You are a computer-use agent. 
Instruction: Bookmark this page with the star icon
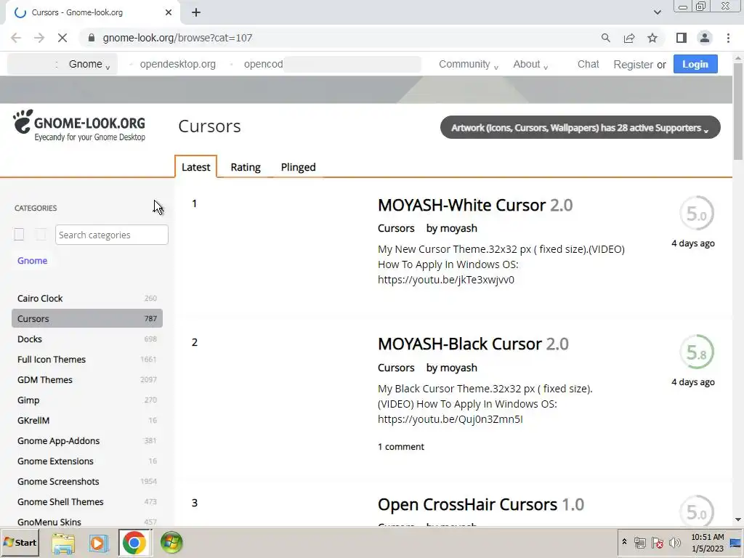(652, 38)
